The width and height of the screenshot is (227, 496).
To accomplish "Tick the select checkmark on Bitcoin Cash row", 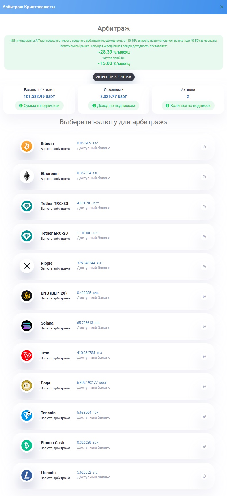I will (204, 446).
